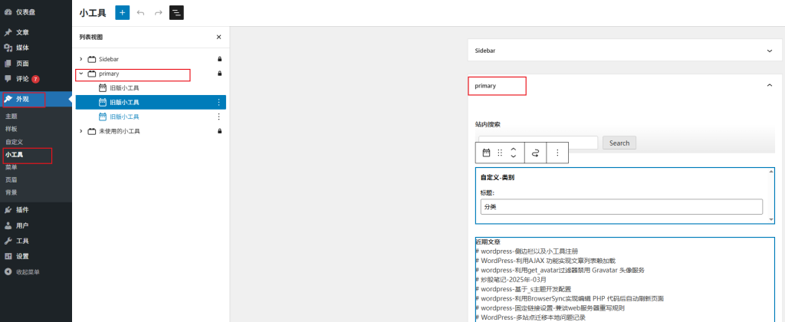This screenshot has width=785, height=322.
Task: Expand 未使用的小工具 in list view
Action: coord(81,131)
